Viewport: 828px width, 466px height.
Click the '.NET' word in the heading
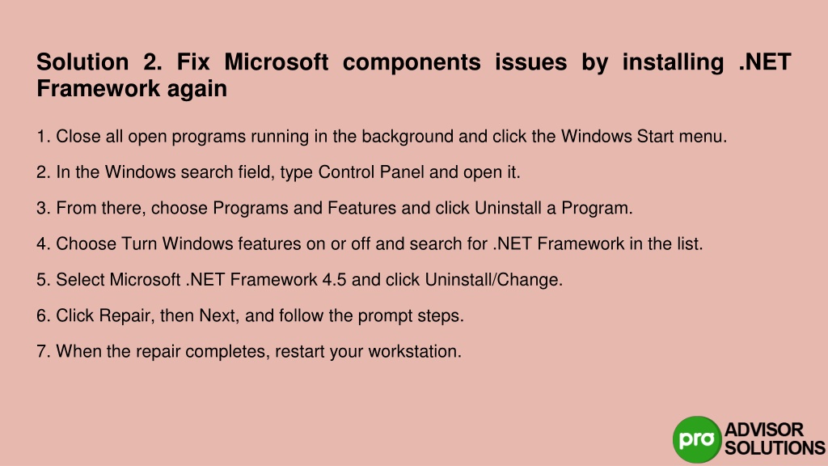pos(765,61)
